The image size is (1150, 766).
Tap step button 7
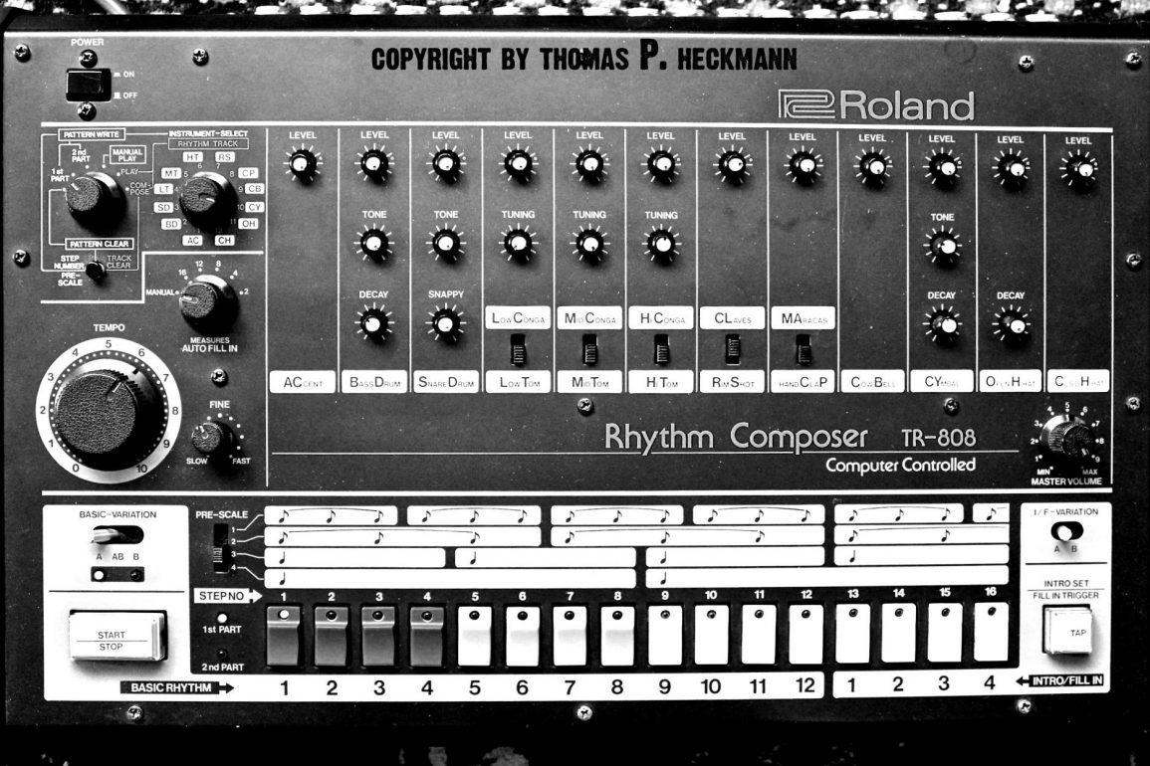click(570, 636)
